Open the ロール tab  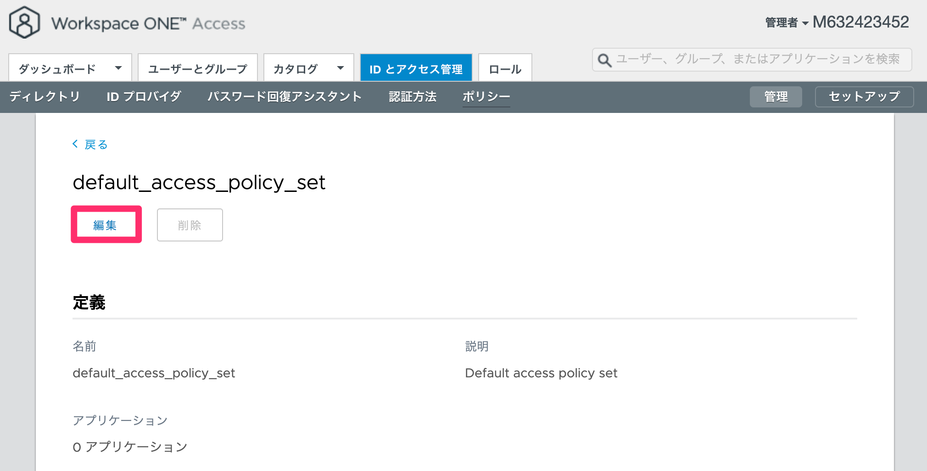click(505, 68)
